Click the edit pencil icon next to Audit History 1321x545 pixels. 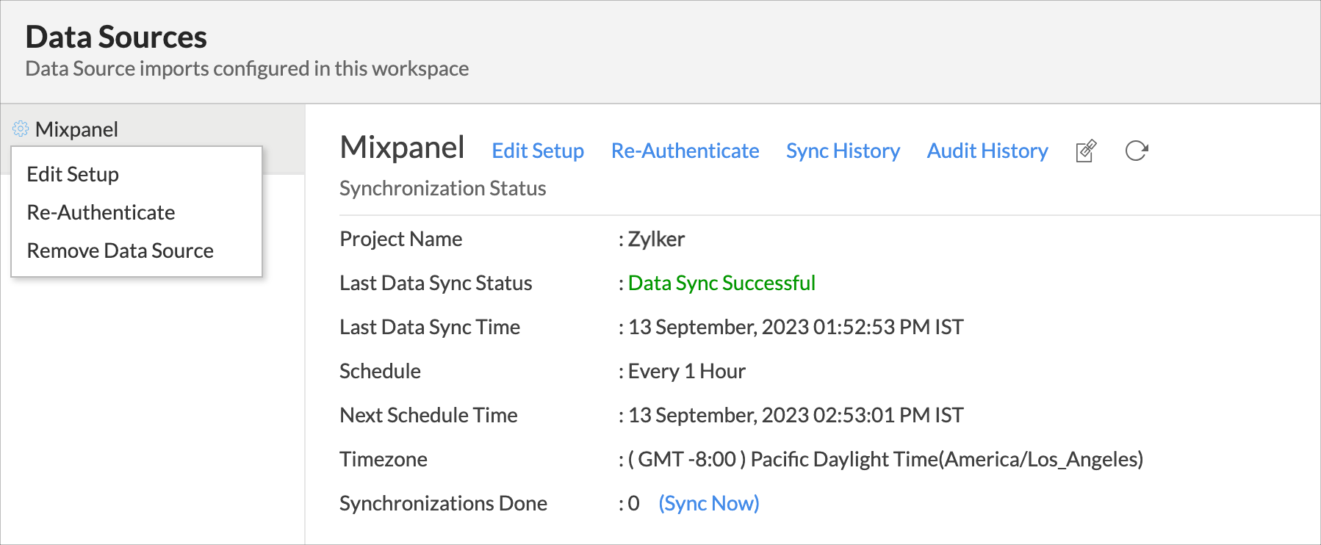(1086, 151)
